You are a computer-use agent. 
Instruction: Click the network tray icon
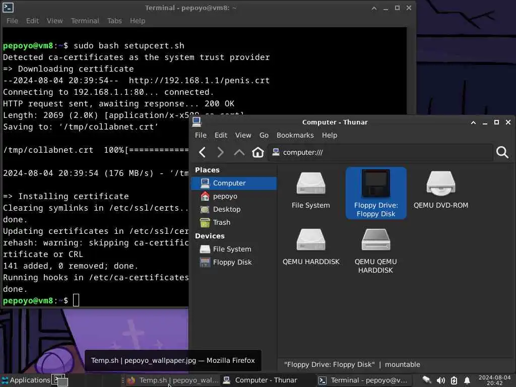click(427, 380)
